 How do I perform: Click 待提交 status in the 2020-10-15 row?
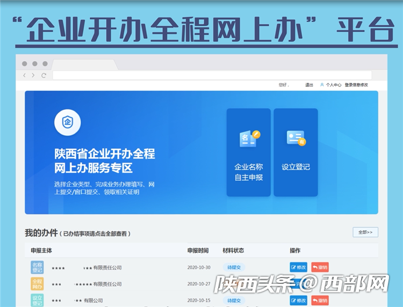[x=234, y=301]
